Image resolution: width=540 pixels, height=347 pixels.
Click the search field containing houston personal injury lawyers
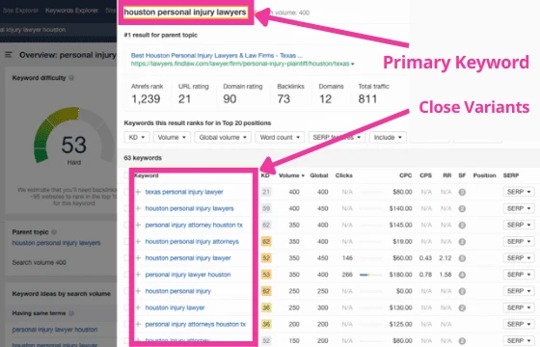185,13
